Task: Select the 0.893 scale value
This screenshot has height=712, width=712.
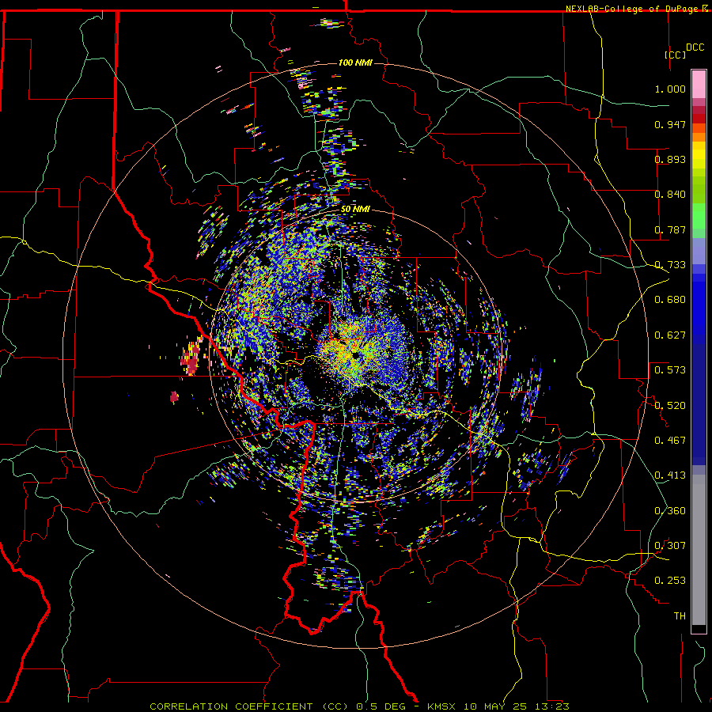Action: (670, 159)
